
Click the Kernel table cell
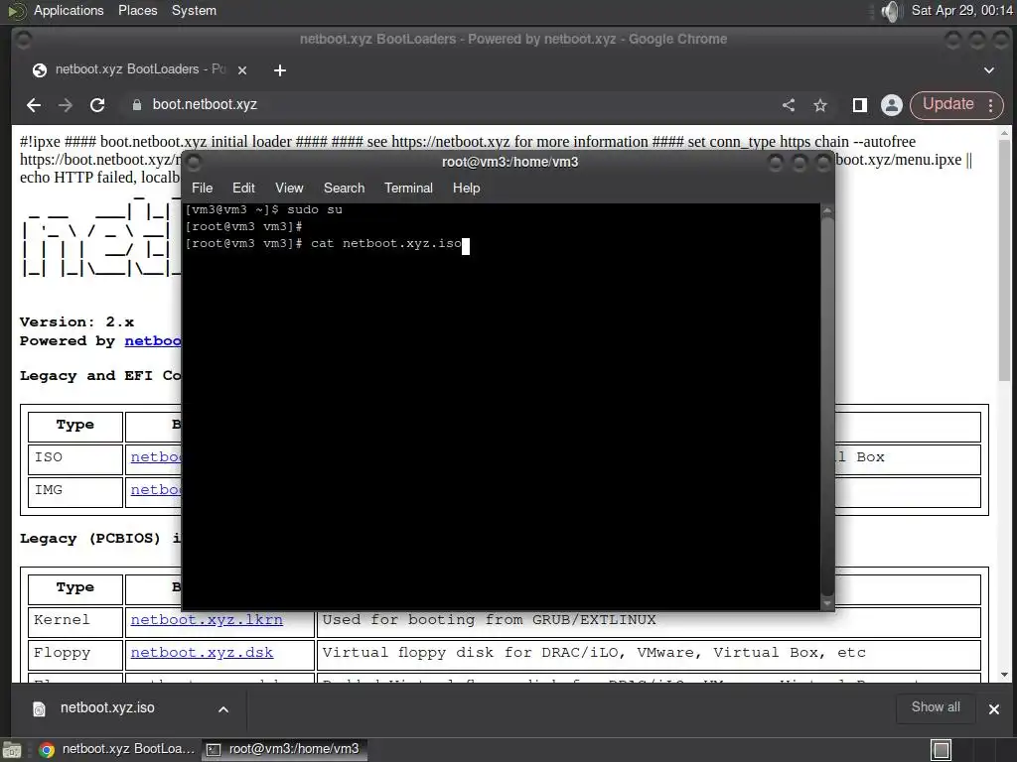coord(75,622)
